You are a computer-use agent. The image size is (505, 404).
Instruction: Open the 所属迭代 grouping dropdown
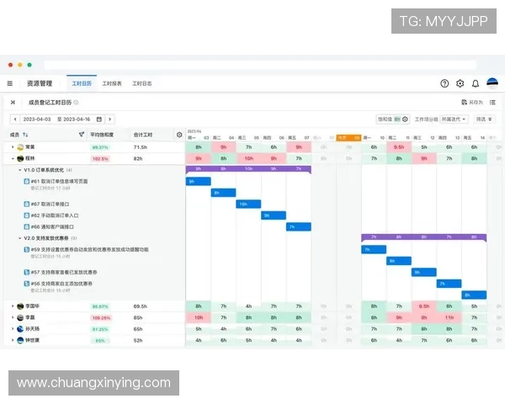tap(454, 120)
